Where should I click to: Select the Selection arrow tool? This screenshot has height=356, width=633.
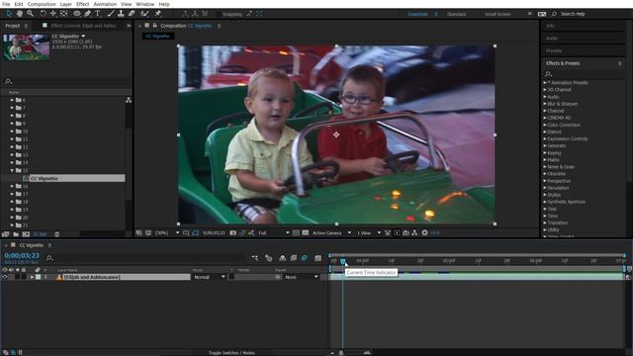9,14
